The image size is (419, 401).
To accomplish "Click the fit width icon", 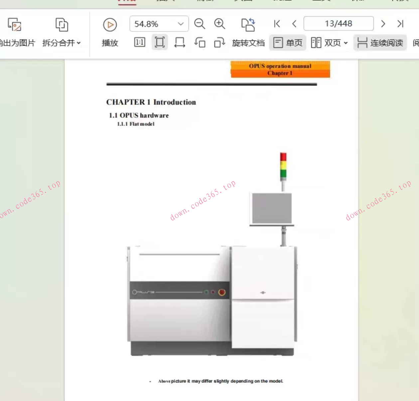I will [x=180, y=42].
